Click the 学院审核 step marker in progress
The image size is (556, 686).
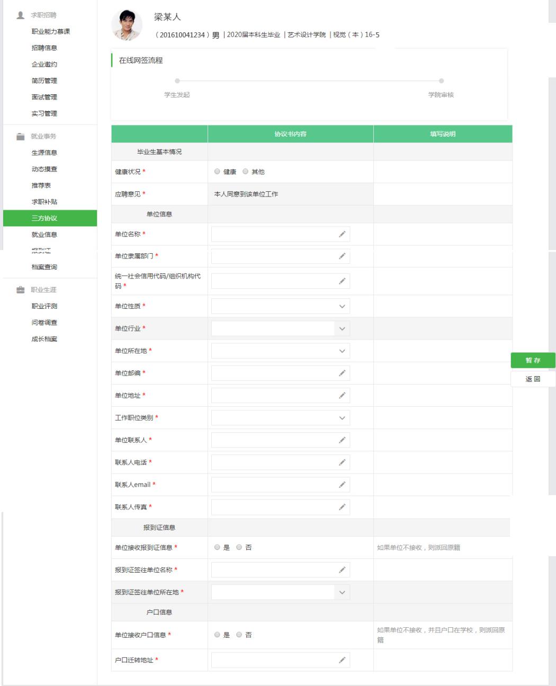[441, 81]
